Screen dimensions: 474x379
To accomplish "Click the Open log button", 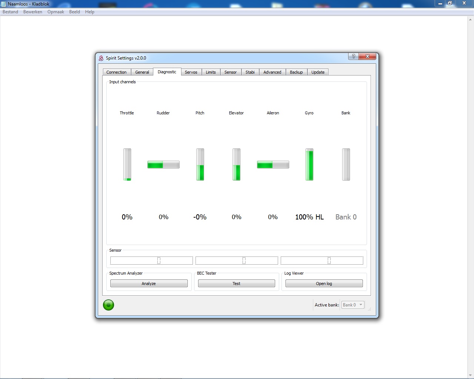I will click(324, 284).
